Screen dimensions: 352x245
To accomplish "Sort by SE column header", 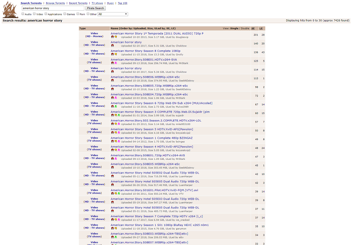I will 253,29.
